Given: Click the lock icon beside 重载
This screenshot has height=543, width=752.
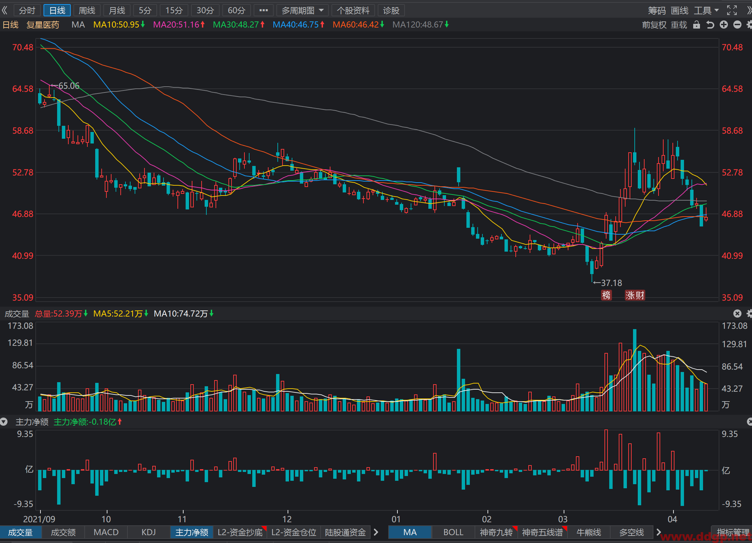Looking at the screenshot, I should point(697,25).
